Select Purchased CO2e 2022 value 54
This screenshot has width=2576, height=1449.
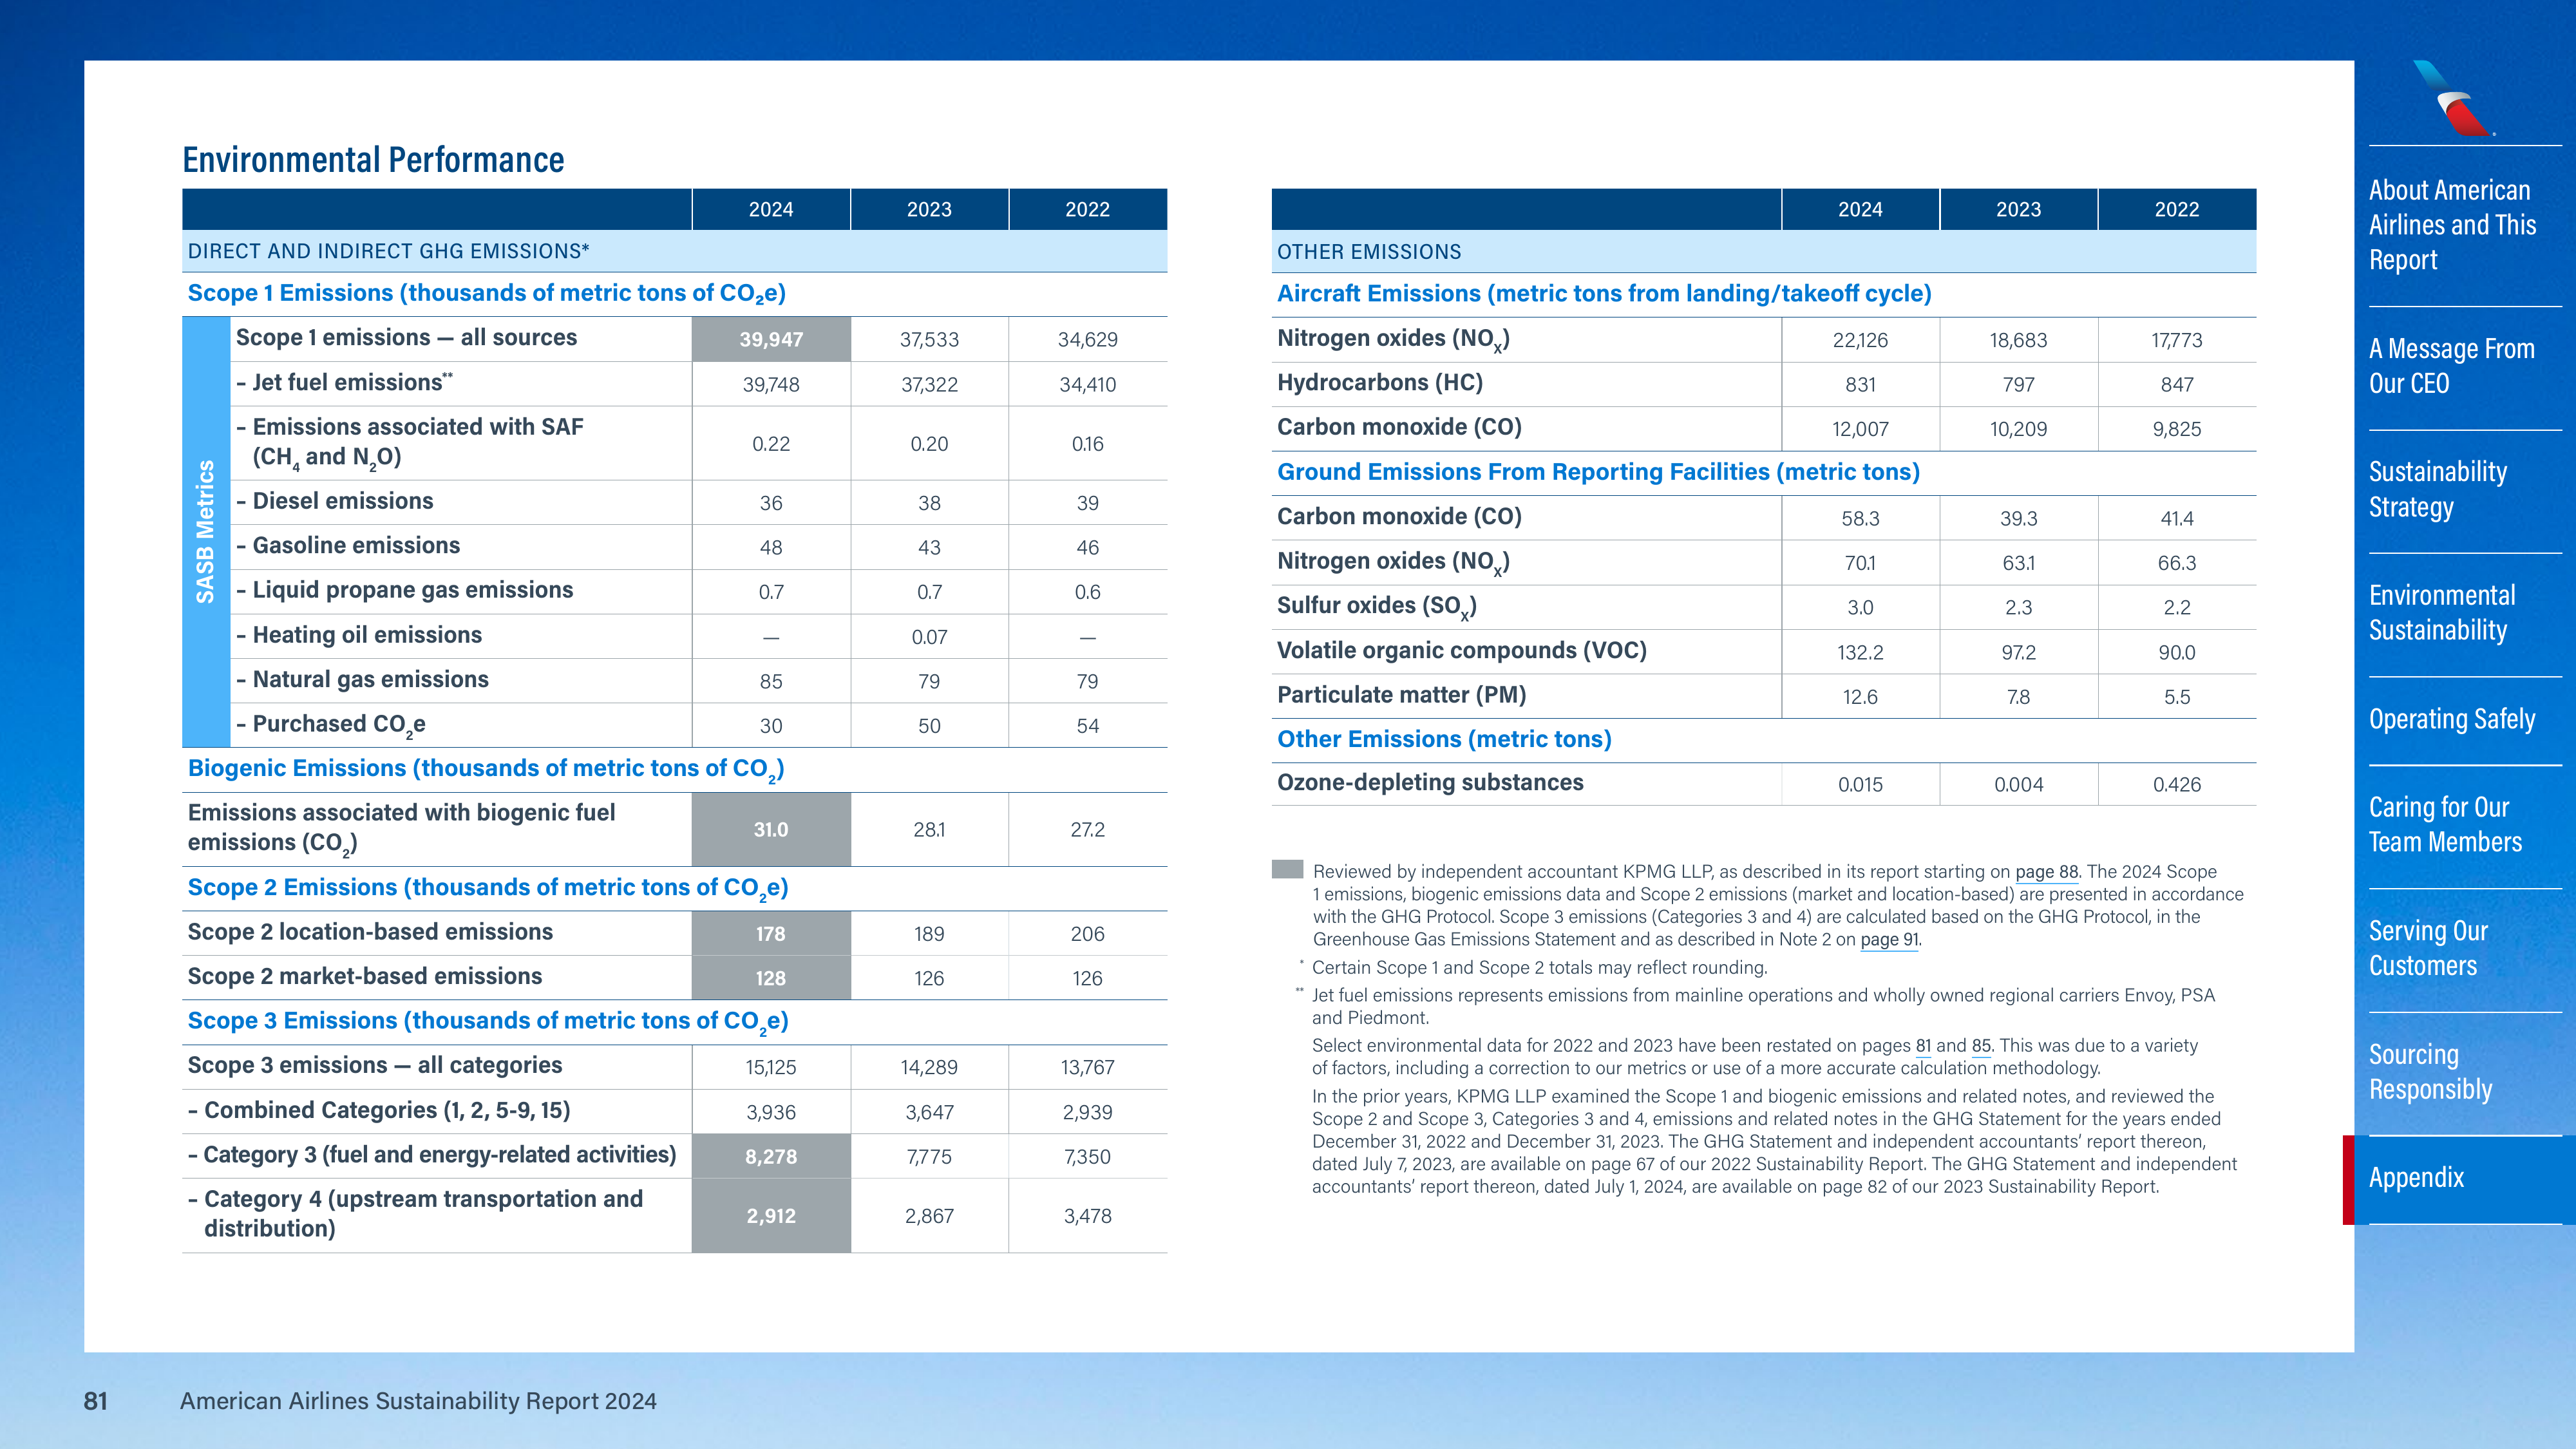tap(1088, 726)
